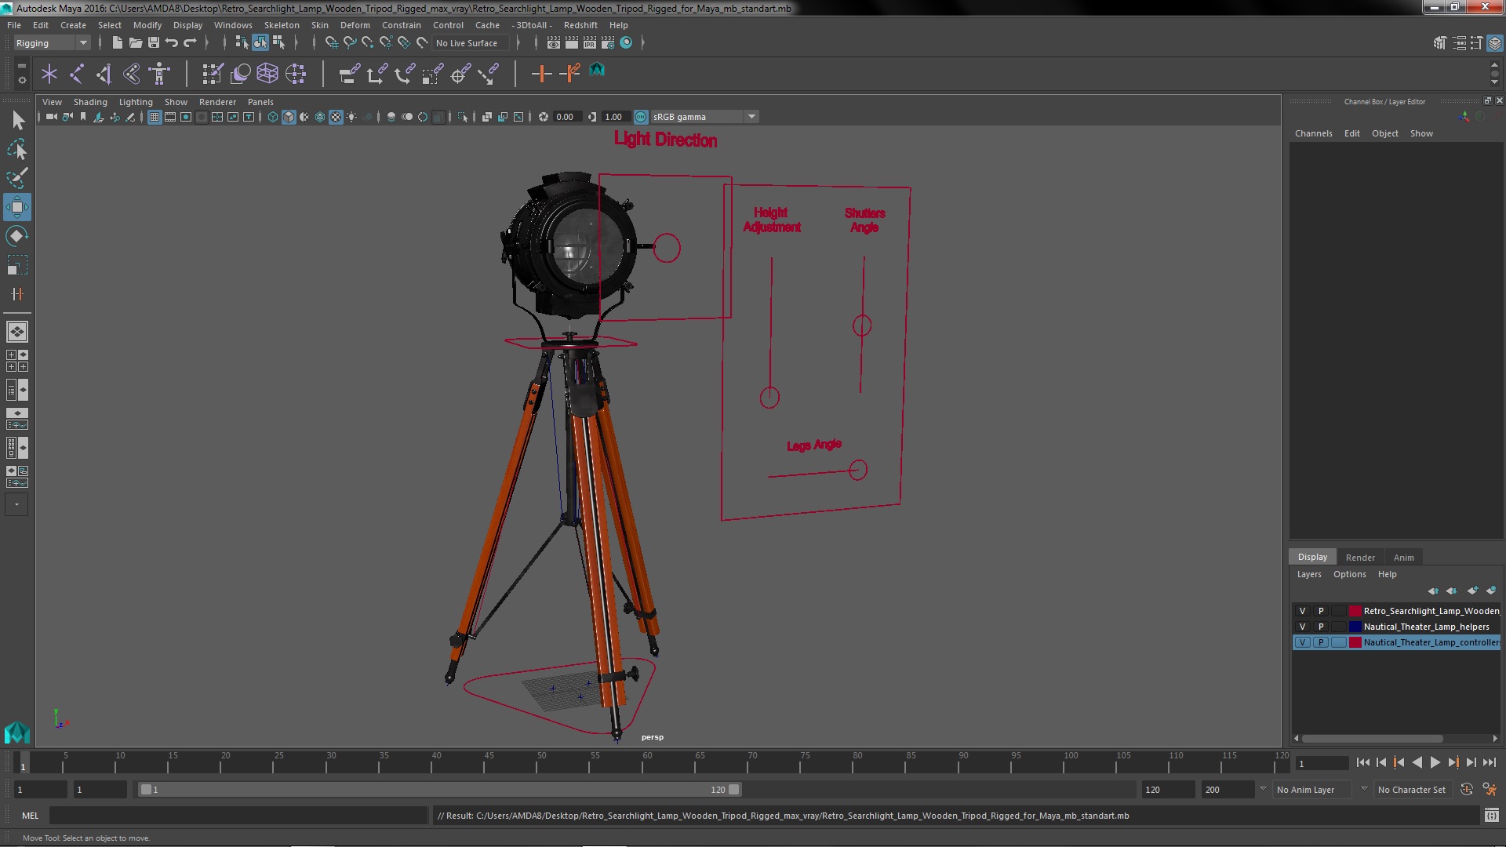Screen dimensions: 1506x847
Task: Switch to the Render tab
Action: 1359,556
